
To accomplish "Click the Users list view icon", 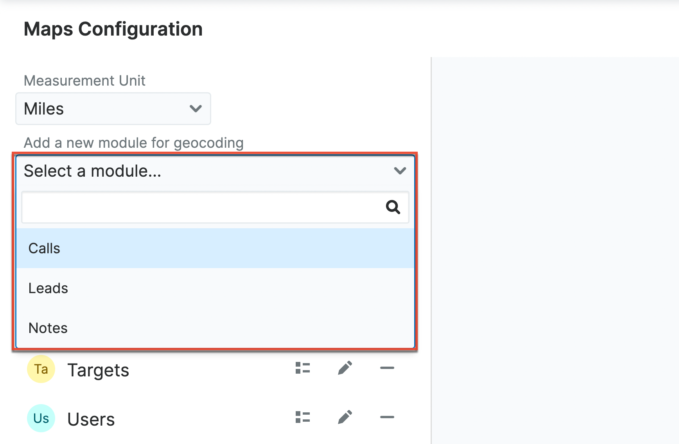I will click(x=303, y=417).
